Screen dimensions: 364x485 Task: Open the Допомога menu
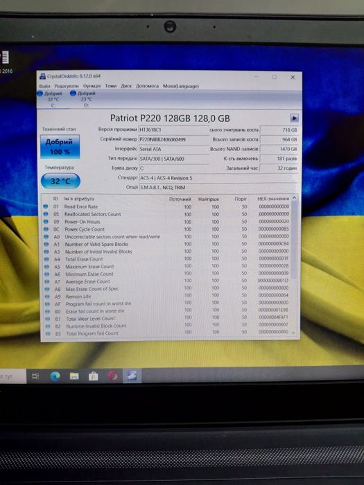(147, 86)
